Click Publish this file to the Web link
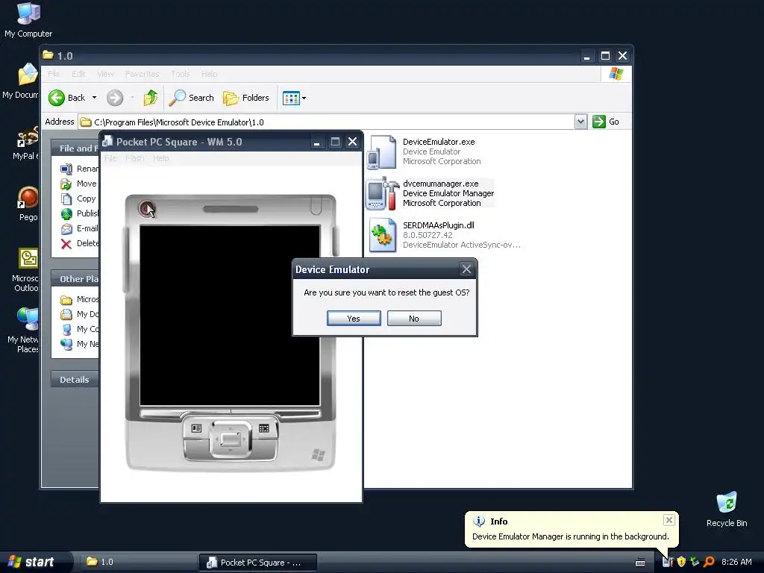 [79, 213]
